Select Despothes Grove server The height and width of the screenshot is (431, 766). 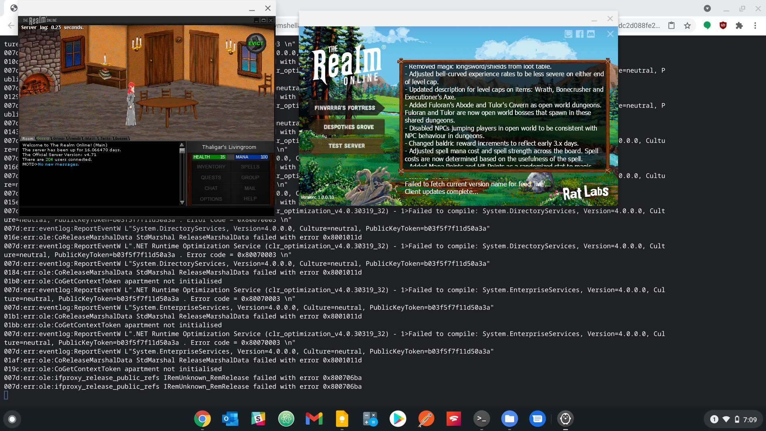[348, 127]
